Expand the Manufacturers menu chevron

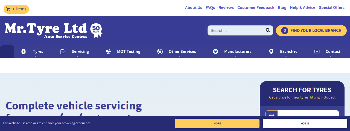click(x=235, y=56)
